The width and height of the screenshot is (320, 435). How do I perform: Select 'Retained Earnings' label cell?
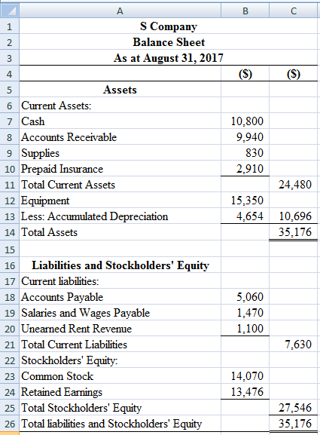pyautogui.click(x=120, y=392)
